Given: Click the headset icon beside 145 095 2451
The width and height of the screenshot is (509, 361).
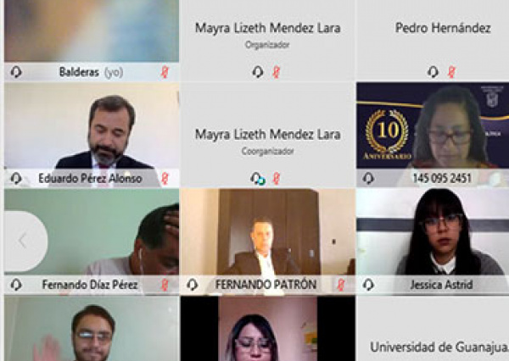Looking at the screenshot, I should pos(368,178).
